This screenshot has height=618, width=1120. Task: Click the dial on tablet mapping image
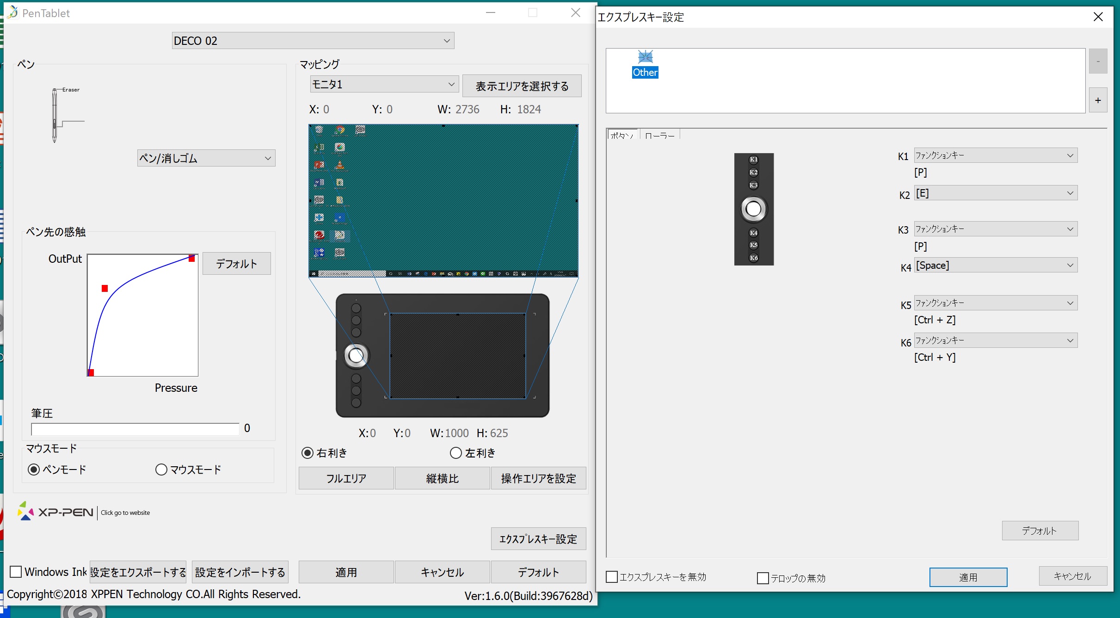tap(356, 356)
